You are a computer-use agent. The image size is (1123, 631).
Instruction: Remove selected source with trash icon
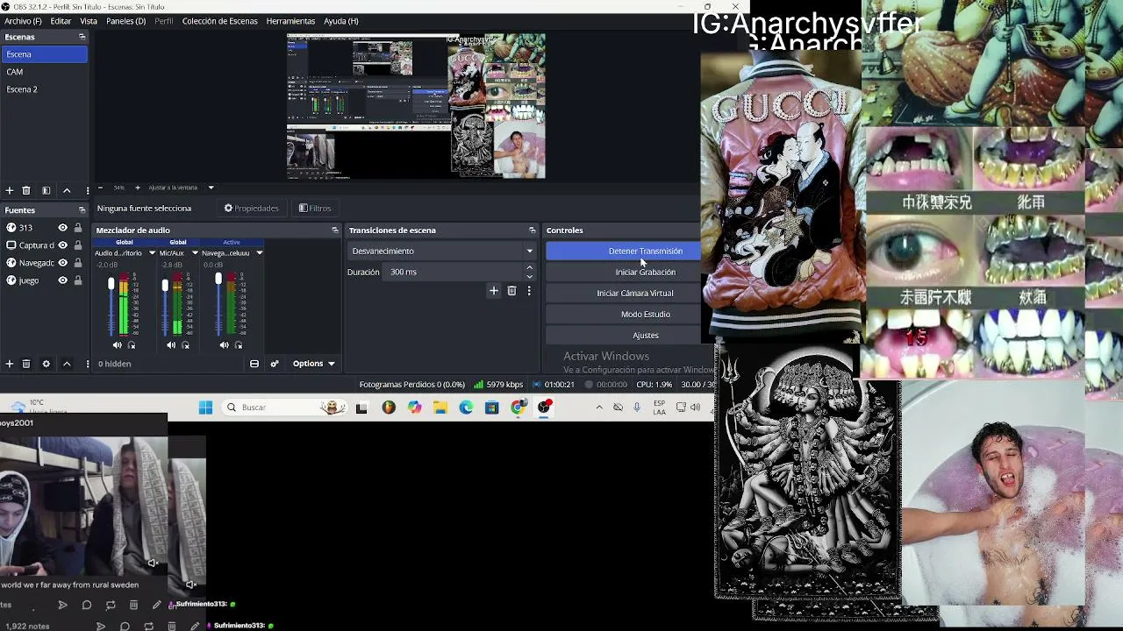pos(26,364)
